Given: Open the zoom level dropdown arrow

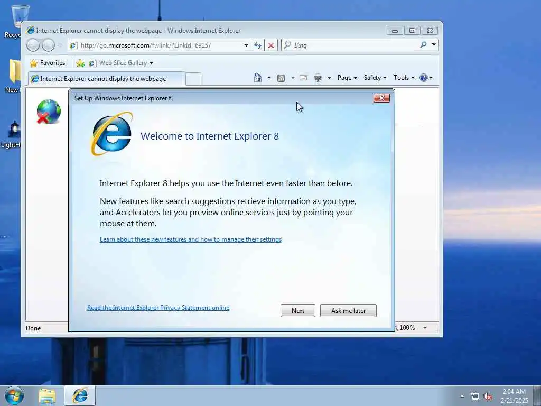Looking at the screenshot, I should (x=425, y=328).
